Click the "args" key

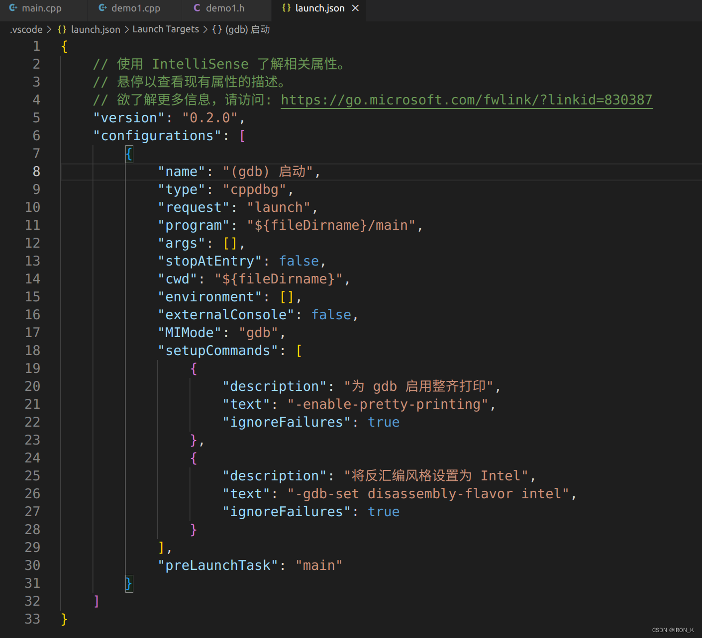click(182, 243)
